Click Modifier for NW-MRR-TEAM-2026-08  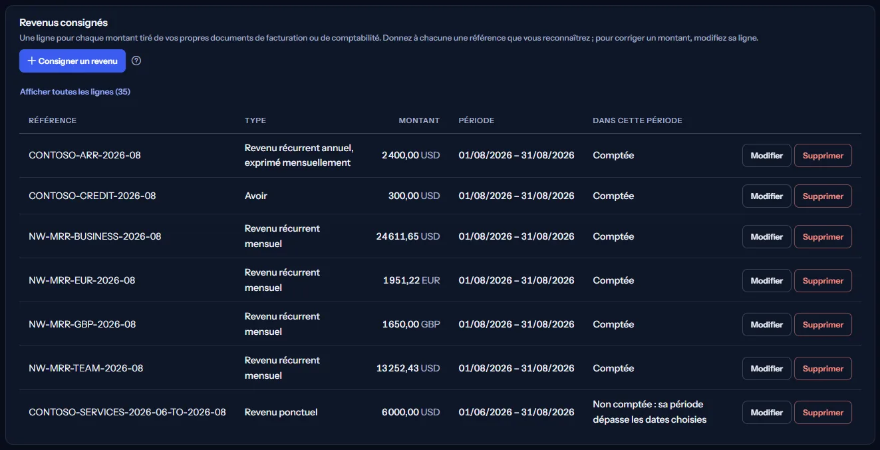pos(767,369)
